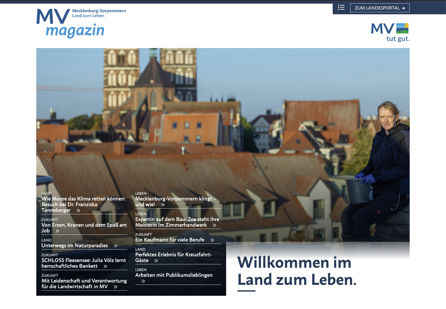This screenshot has width=446, height=309.
Task: Open Arbeiten mit Publikumslieblingen article
Action: coord(174,275)
